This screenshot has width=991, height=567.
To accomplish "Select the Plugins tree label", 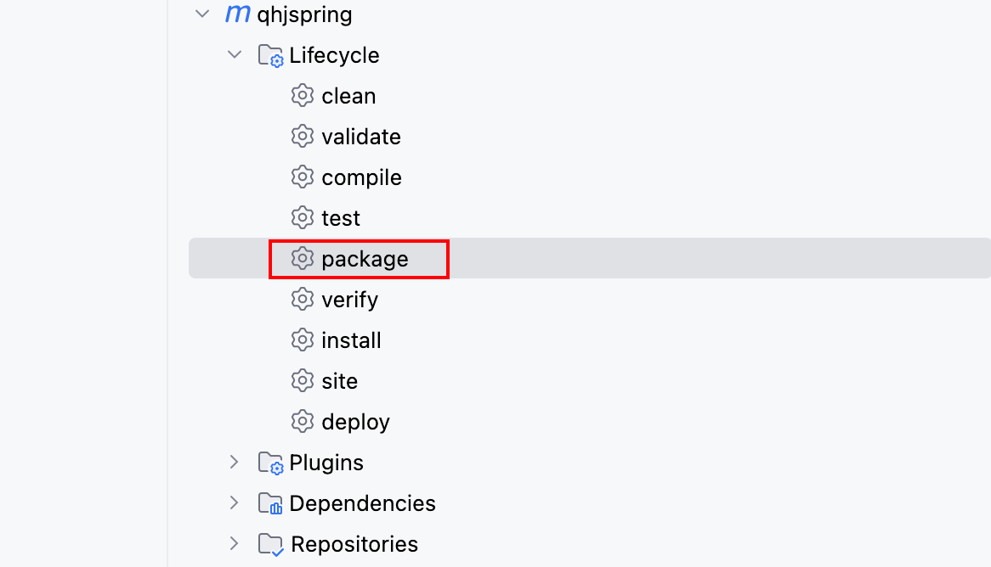I will pyautogui.click(x=326, y=463).
